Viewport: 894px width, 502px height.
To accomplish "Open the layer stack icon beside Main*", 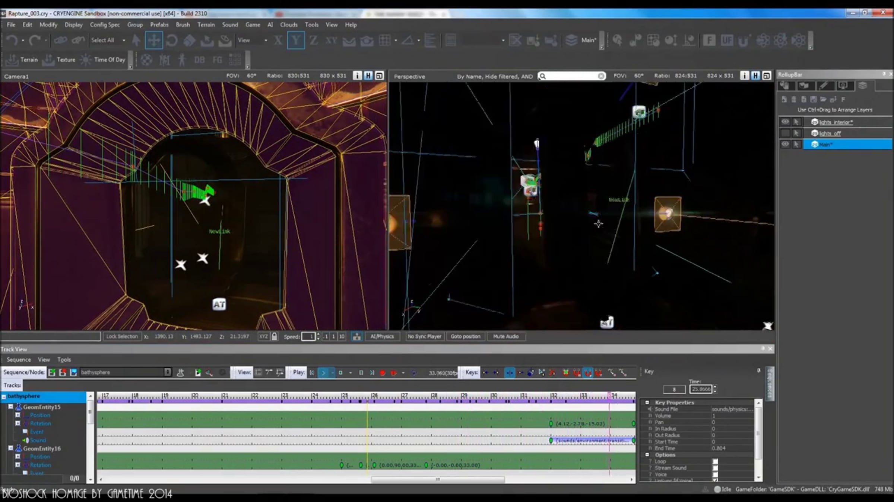I will click(571, 40).
